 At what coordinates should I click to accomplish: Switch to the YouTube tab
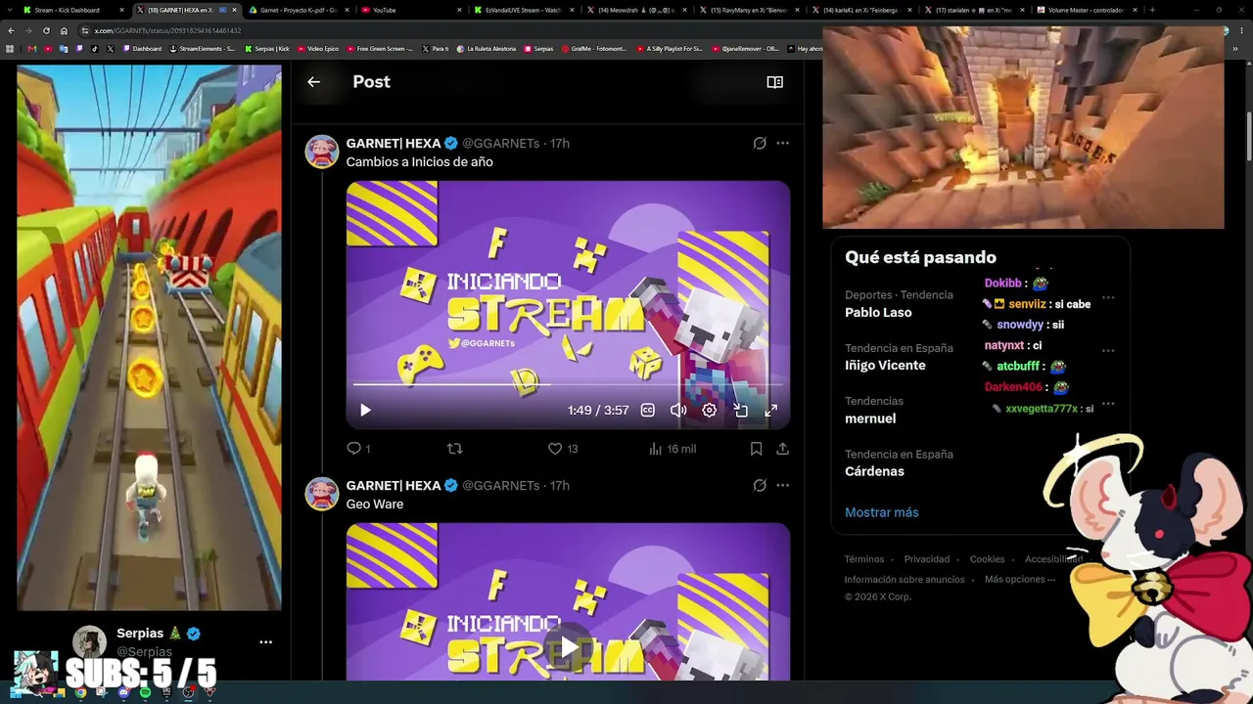pos(411,10)
